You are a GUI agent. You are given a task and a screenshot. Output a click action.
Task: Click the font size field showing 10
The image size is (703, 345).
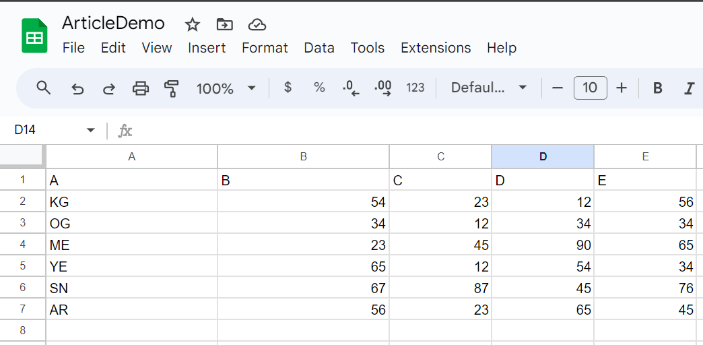pyautogui.click(x=591, y=88)
